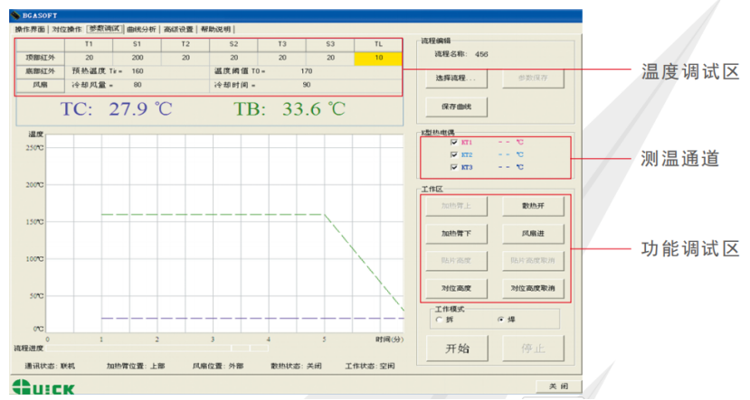Switch to the 操作界面 tab
The image size is (750, 400).
coord(32,29)
